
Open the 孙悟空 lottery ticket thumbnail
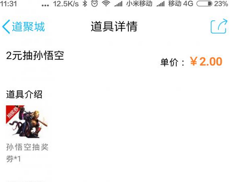tap(27, 122)
